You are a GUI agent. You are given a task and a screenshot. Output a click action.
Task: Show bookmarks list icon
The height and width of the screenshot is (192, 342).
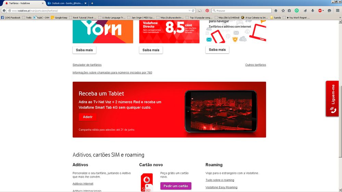click(x=289, y=11)
